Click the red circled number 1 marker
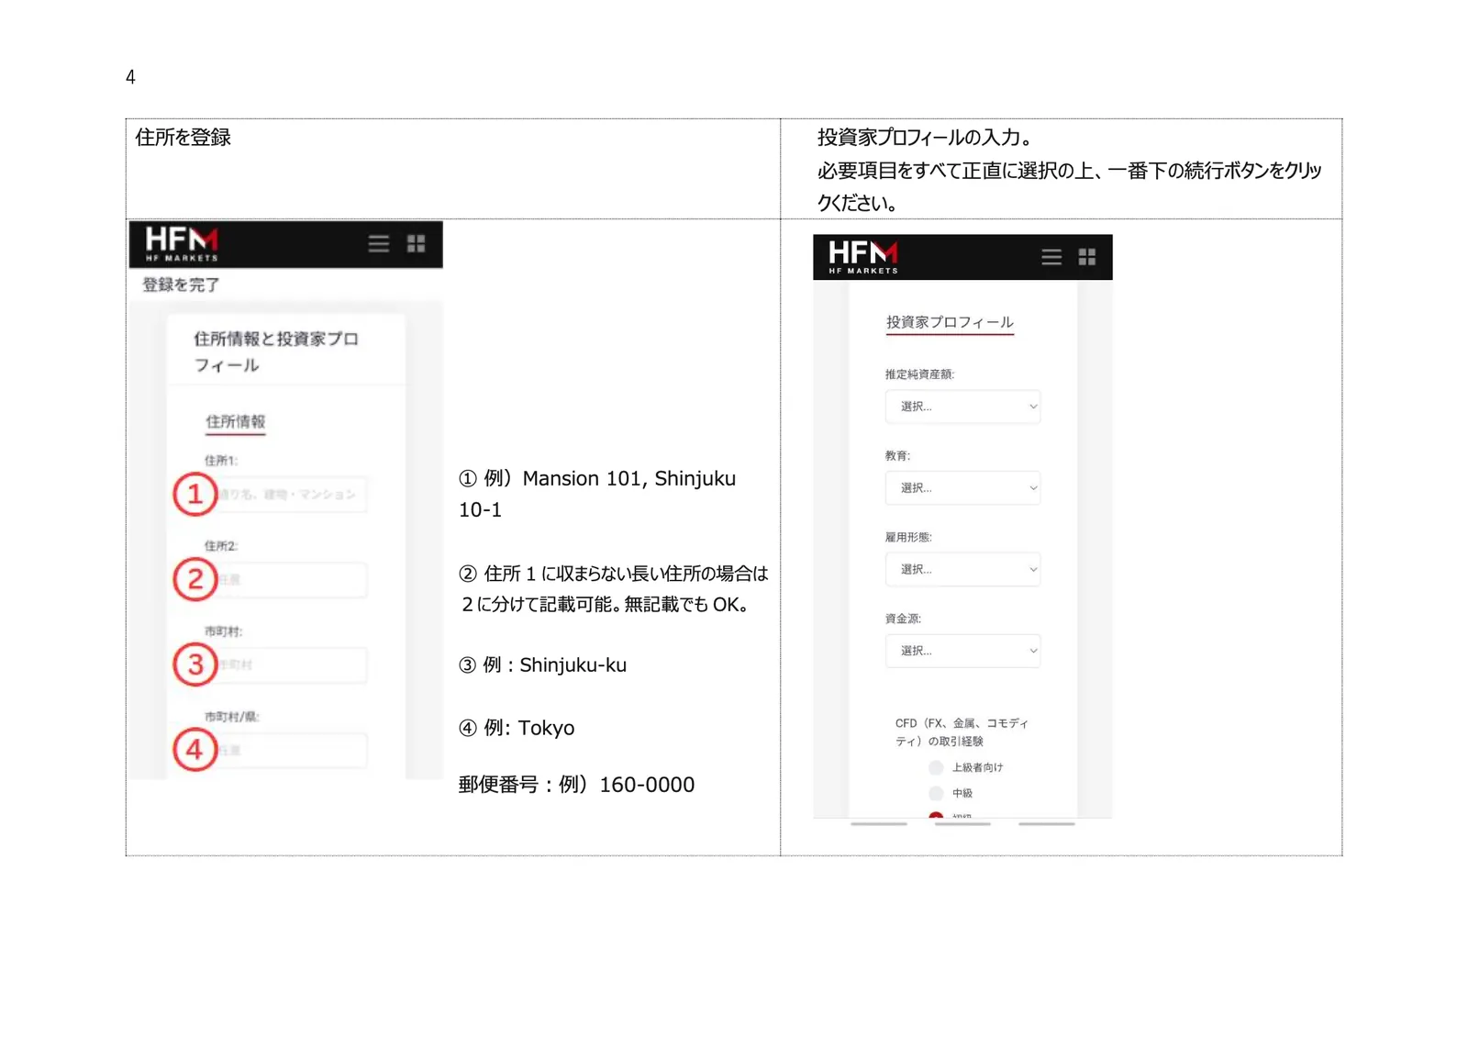 (195, 494)
